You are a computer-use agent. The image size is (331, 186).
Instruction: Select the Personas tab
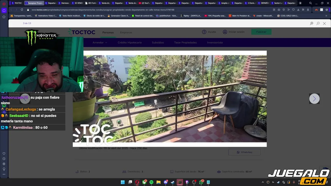pyautogui.click(x=108, y=33)
